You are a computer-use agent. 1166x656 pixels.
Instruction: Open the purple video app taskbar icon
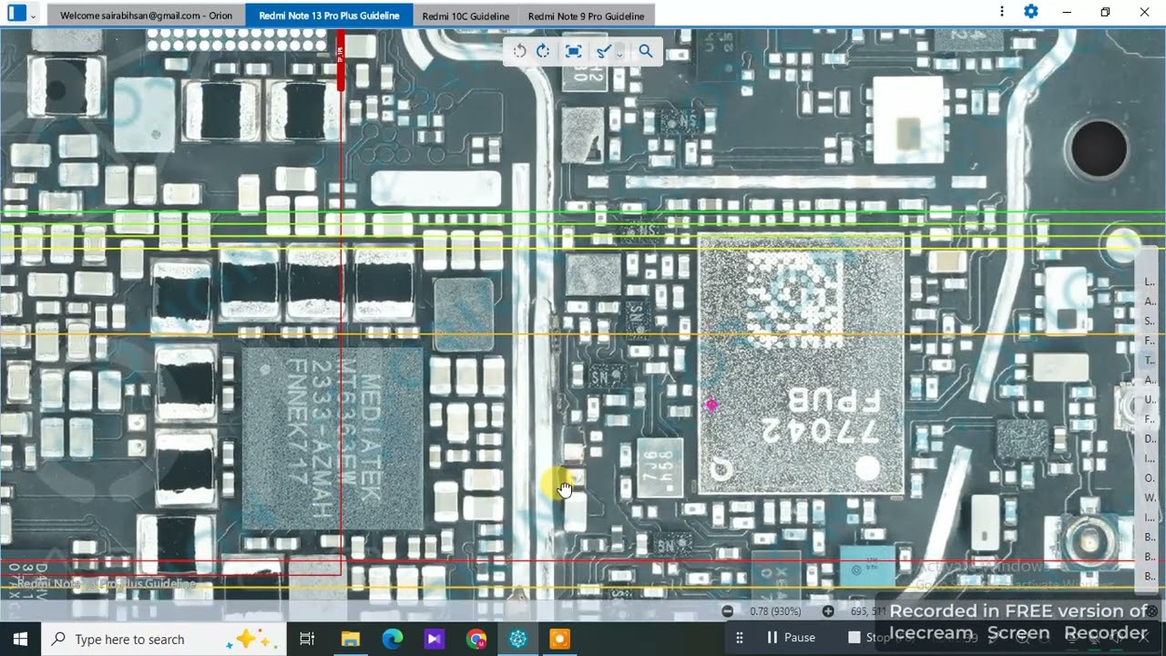(434, 639)
